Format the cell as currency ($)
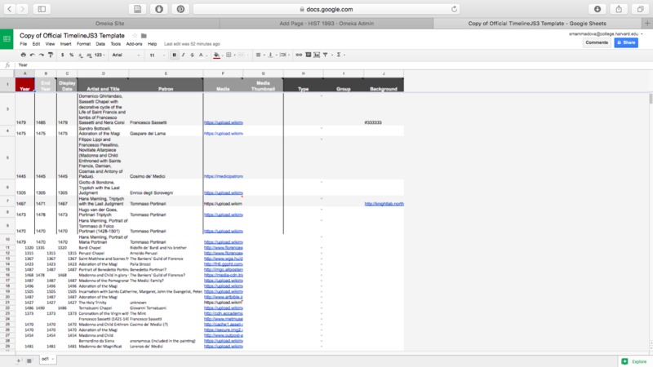This screenshot has height=367, width=653. pos(63,55)
